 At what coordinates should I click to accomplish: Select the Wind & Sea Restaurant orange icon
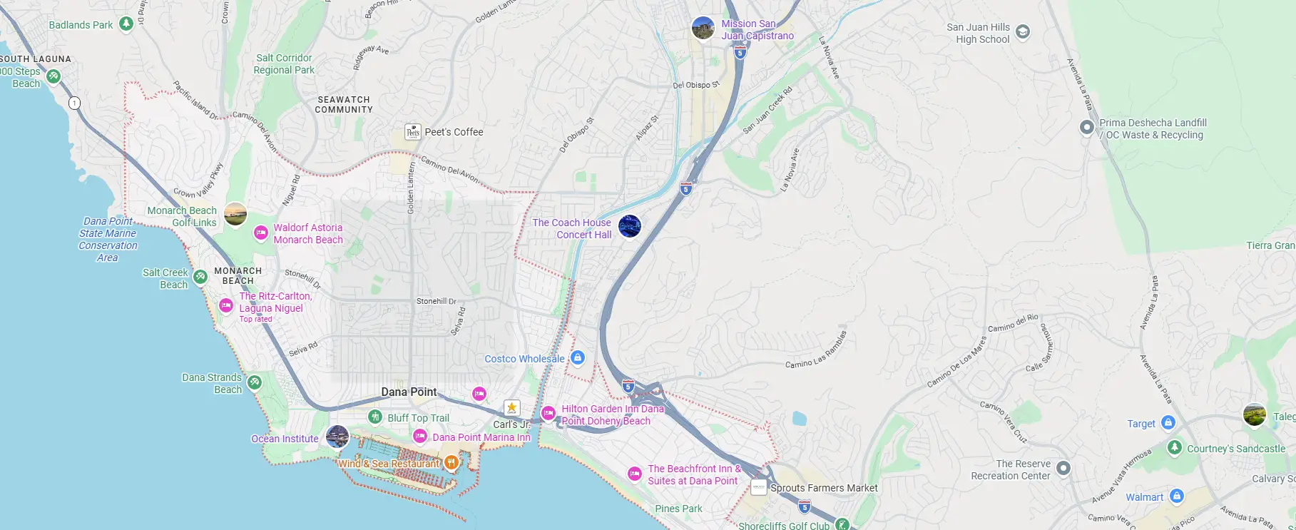coord(451,463)
